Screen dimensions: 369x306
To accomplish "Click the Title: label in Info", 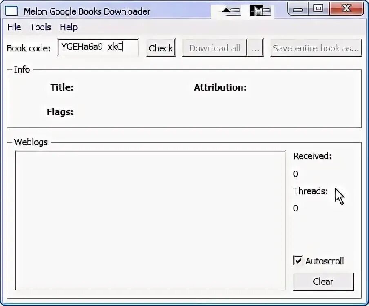I will tap(62, 87).
